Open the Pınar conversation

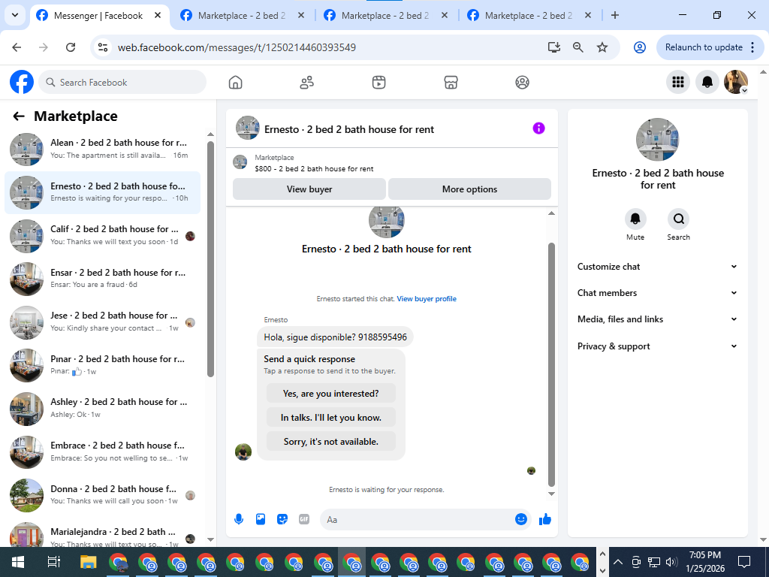click(x=102, y=365)
